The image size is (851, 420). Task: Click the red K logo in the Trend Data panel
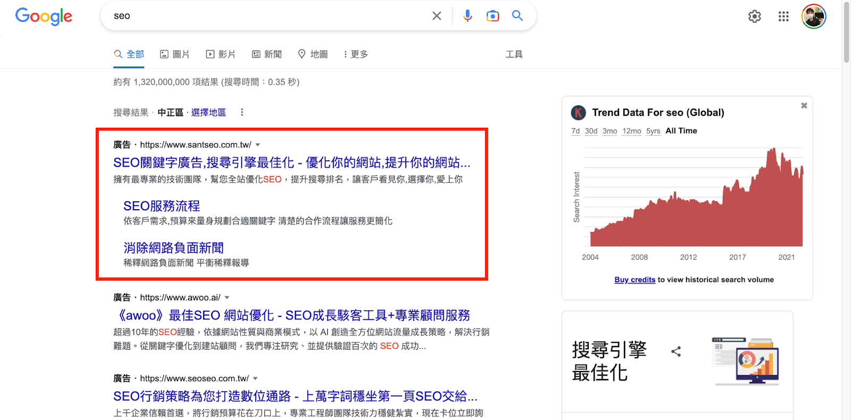[578, 112]
